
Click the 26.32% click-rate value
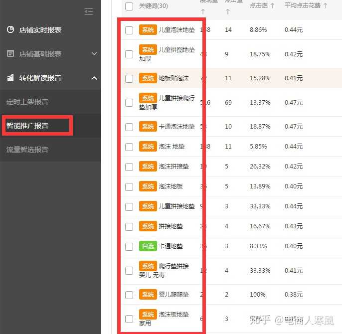(260, 167)
